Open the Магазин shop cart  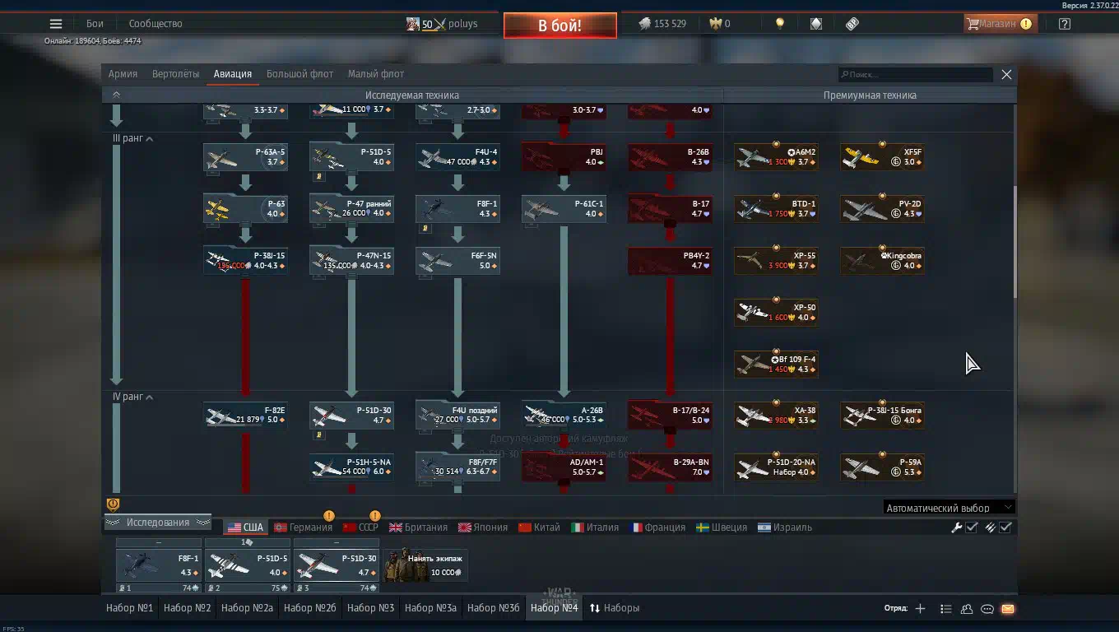(x=1000, y=24)
